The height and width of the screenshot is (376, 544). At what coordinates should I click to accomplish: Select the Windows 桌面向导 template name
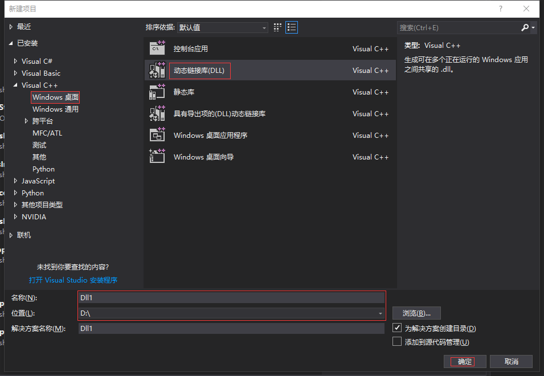click(203, 157)
